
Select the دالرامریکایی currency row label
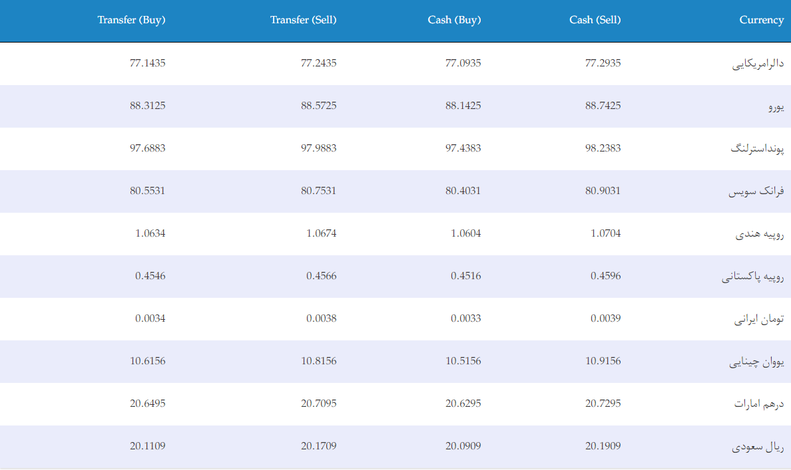tap(758, 64)
